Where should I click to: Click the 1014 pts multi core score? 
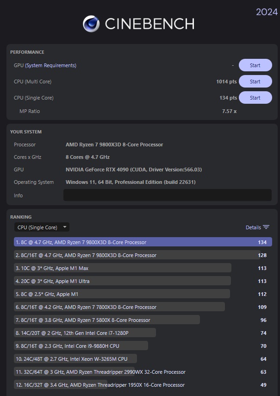[x=226, y=82]
